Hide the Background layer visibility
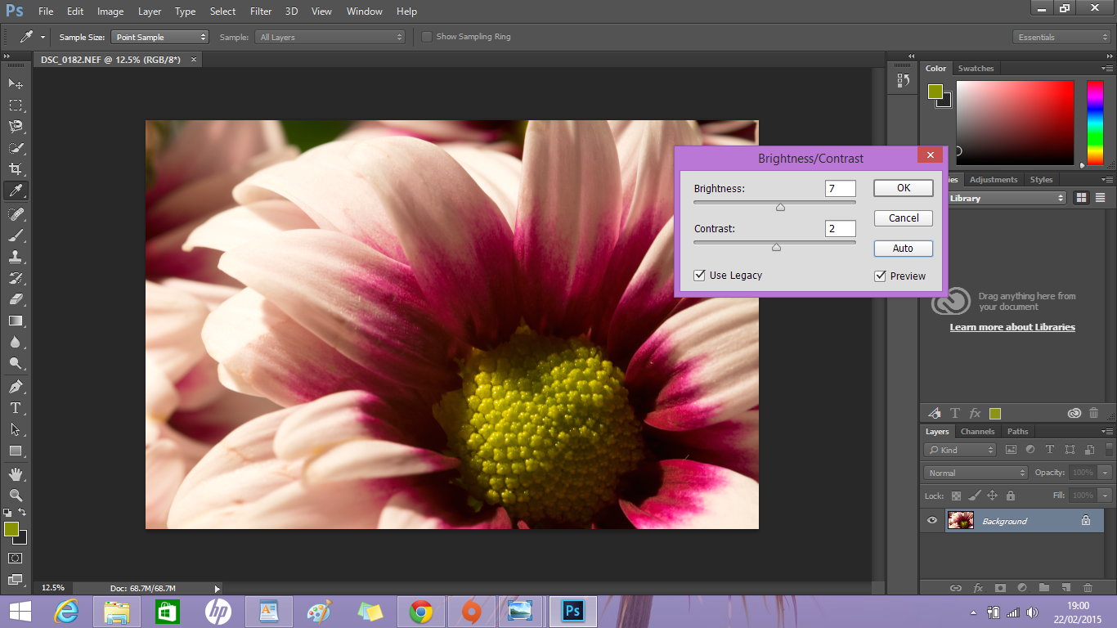 931,521
